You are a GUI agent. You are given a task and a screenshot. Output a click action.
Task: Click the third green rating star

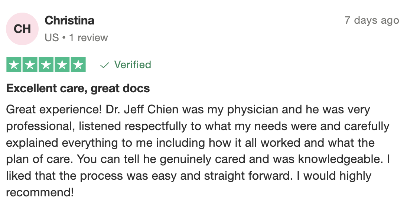coord(46,65)
